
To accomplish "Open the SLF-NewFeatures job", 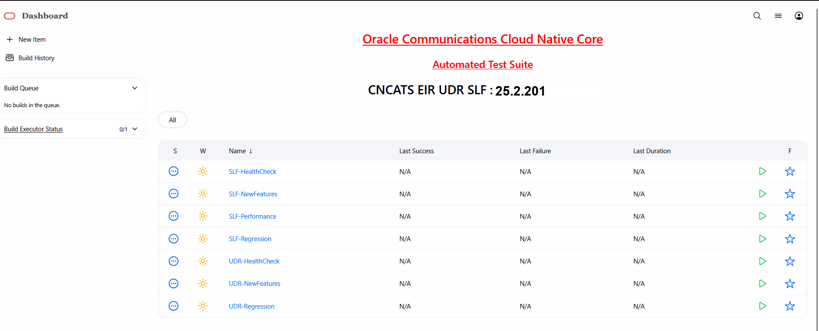I will [x=253, y=194].
